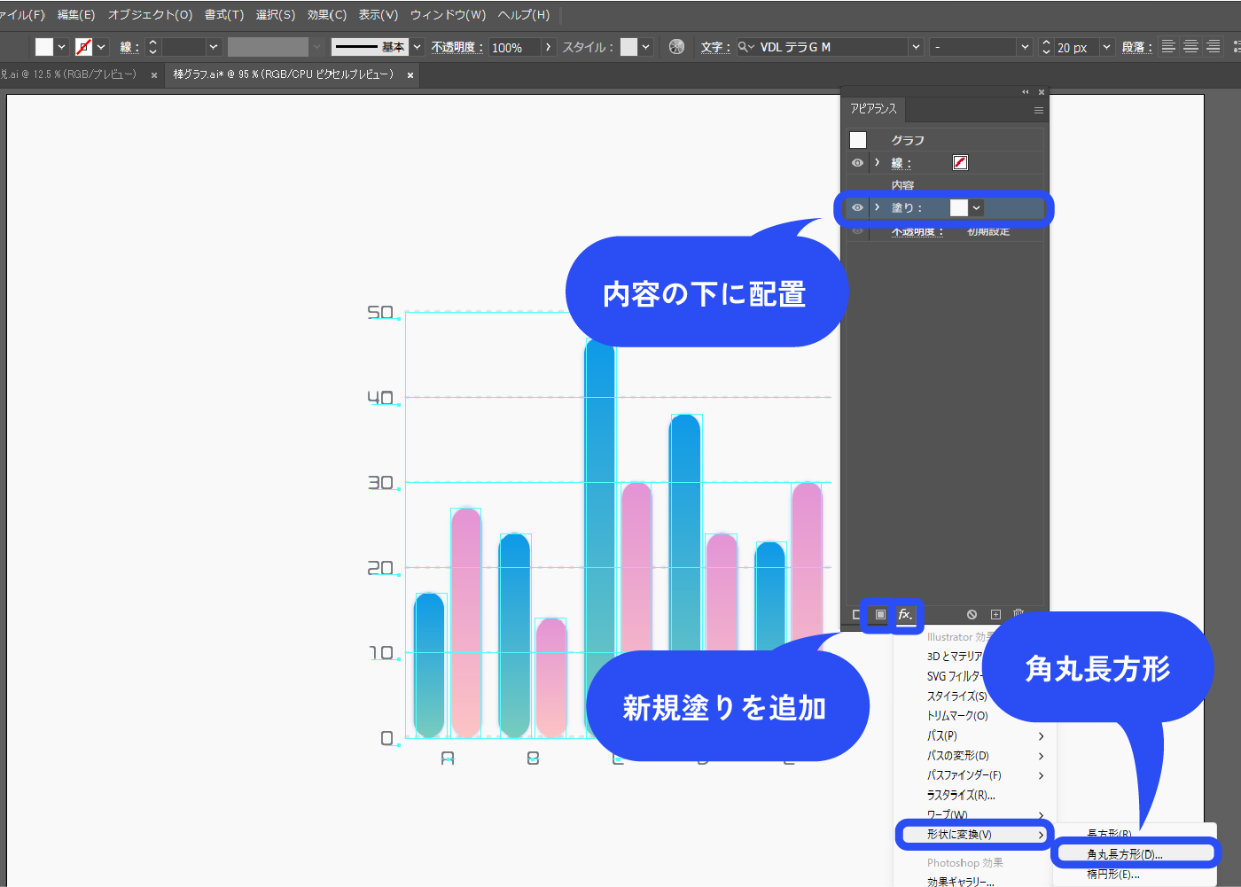Click the white fill swatch in control bar
The width and height of the screenshot is (1241, 887).
(44, 47)
